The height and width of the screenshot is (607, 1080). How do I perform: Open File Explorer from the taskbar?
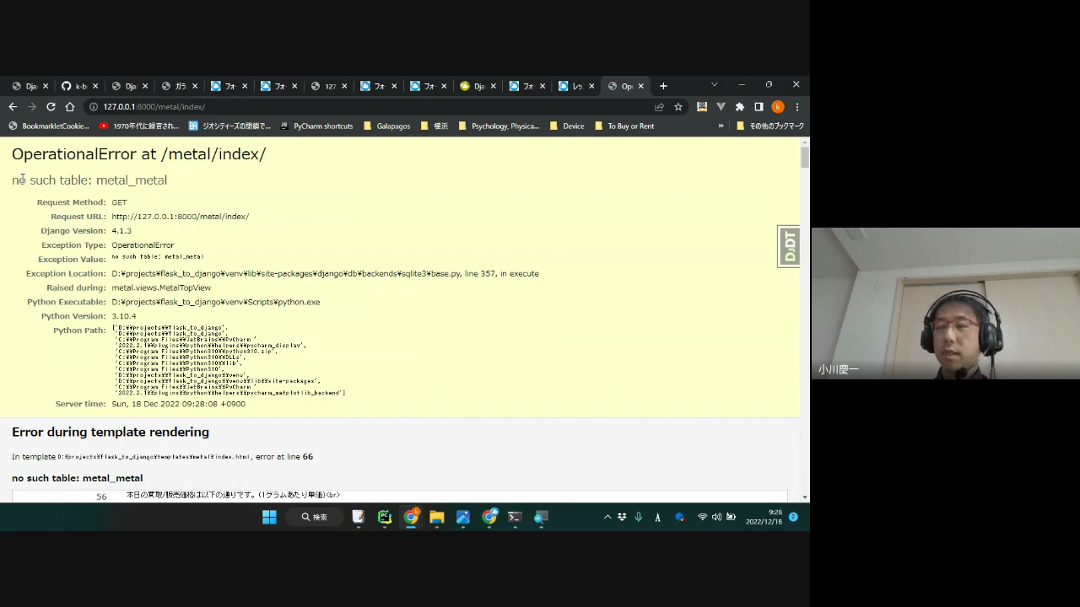(437, 517)
